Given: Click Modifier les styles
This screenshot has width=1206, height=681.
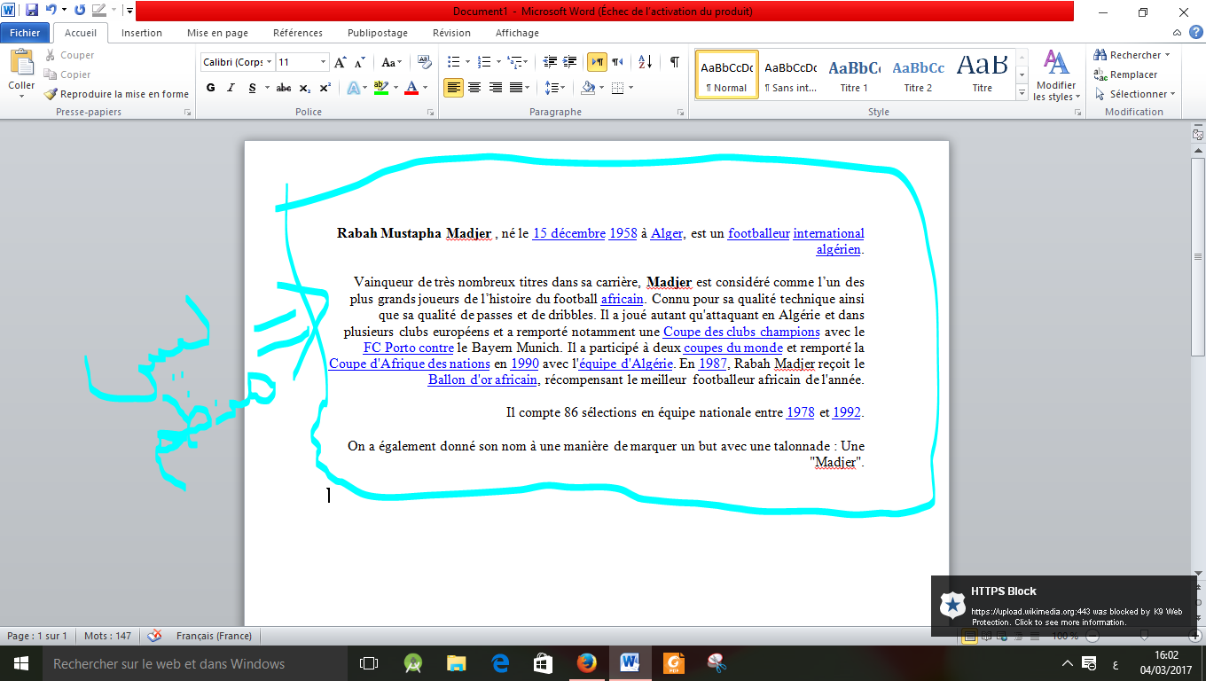Looking at the screenshot, I should tap(1056, 74).
